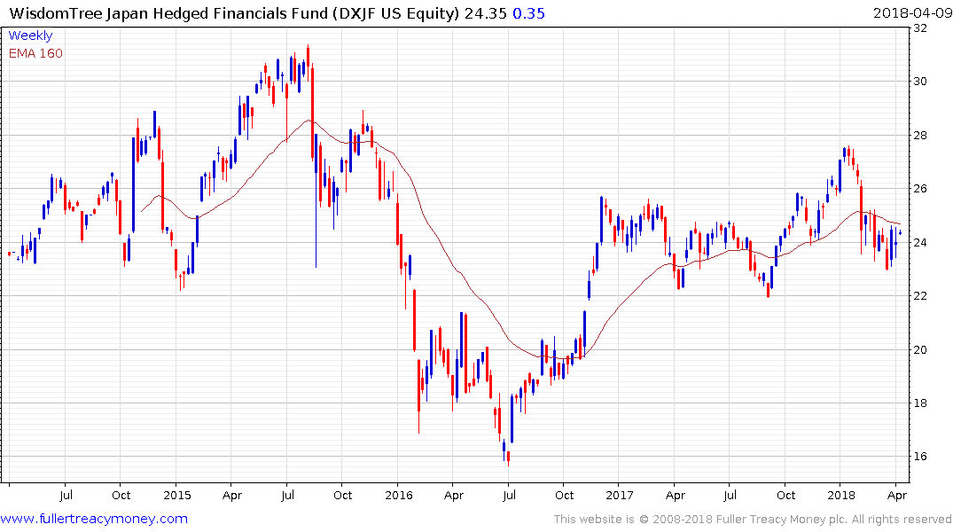Click the 26 price axis label

tap(920, 189)
